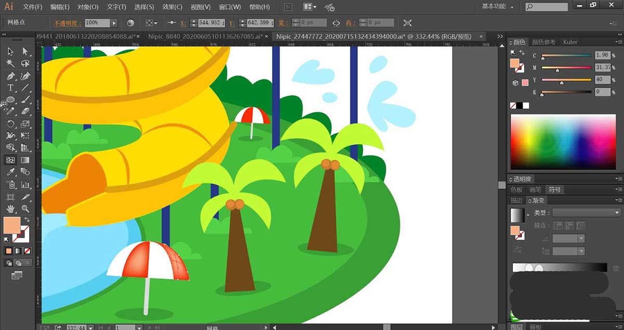This screenshot has width=624, height=330.
Task: Open the artboard number dropdown
Action: click(139, 328)
